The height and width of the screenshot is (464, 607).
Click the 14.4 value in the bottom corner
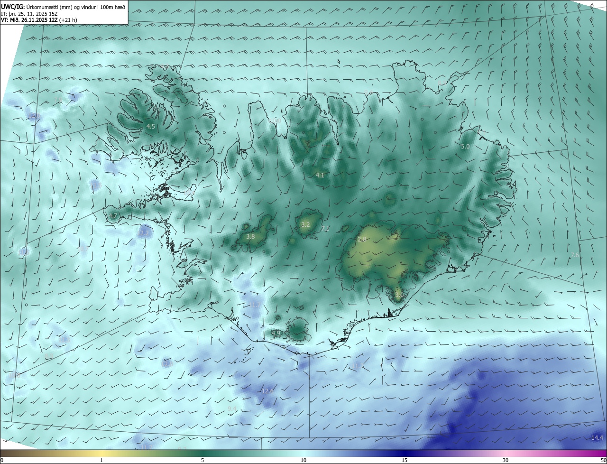[x=597, y=438]
